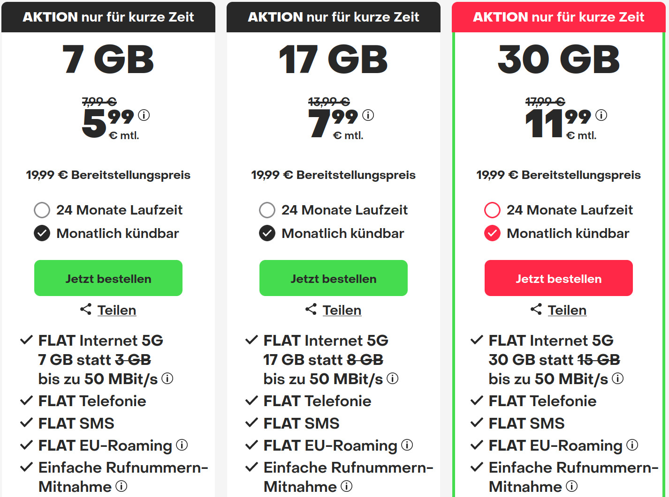This screenshot has width=669, height=497.
Task: View 50 MBit/s info on the 7 GB plan
Action: (167, 378)
